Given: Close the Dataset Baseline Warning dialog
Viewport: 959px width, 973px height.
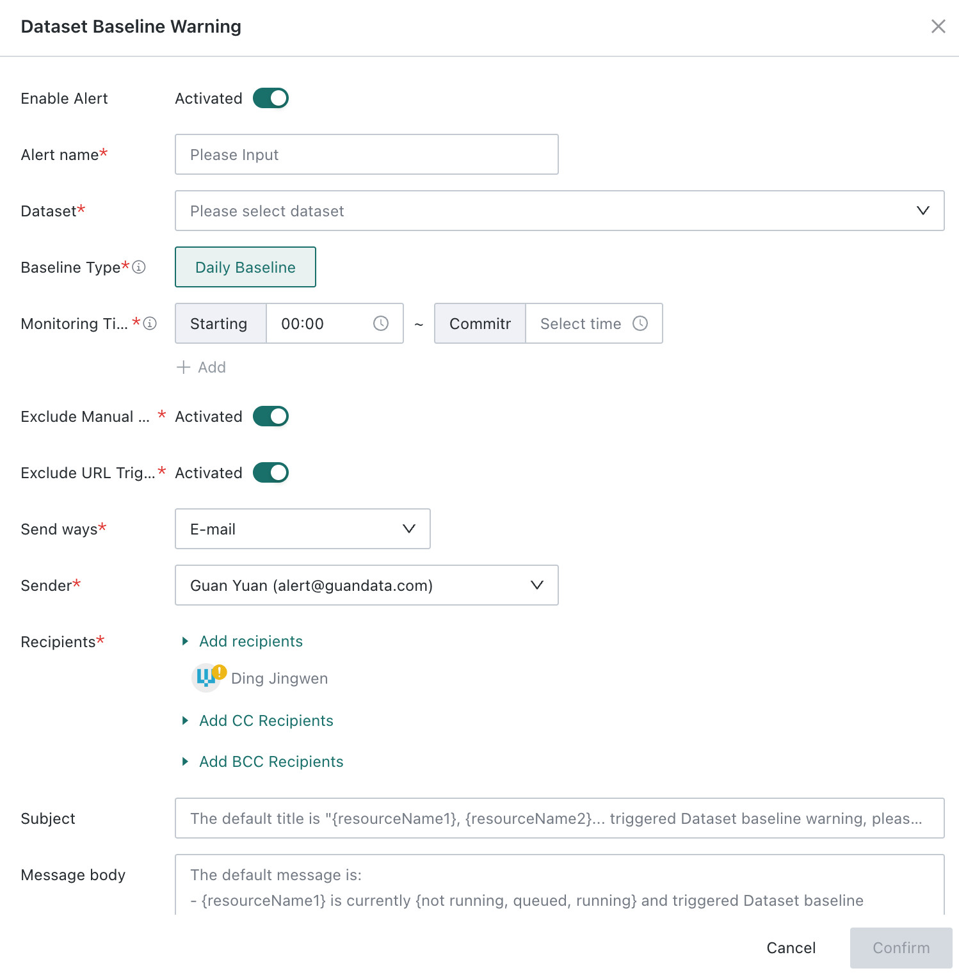Looking at the screenshot, I should pyautogui.click(x=938, y=26).
